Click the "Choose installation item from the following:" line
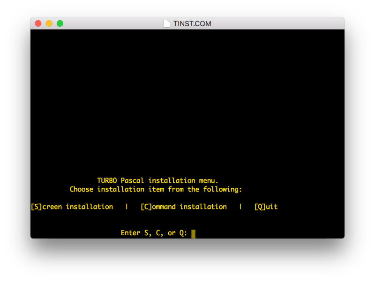375x282 pixels. 156,189
